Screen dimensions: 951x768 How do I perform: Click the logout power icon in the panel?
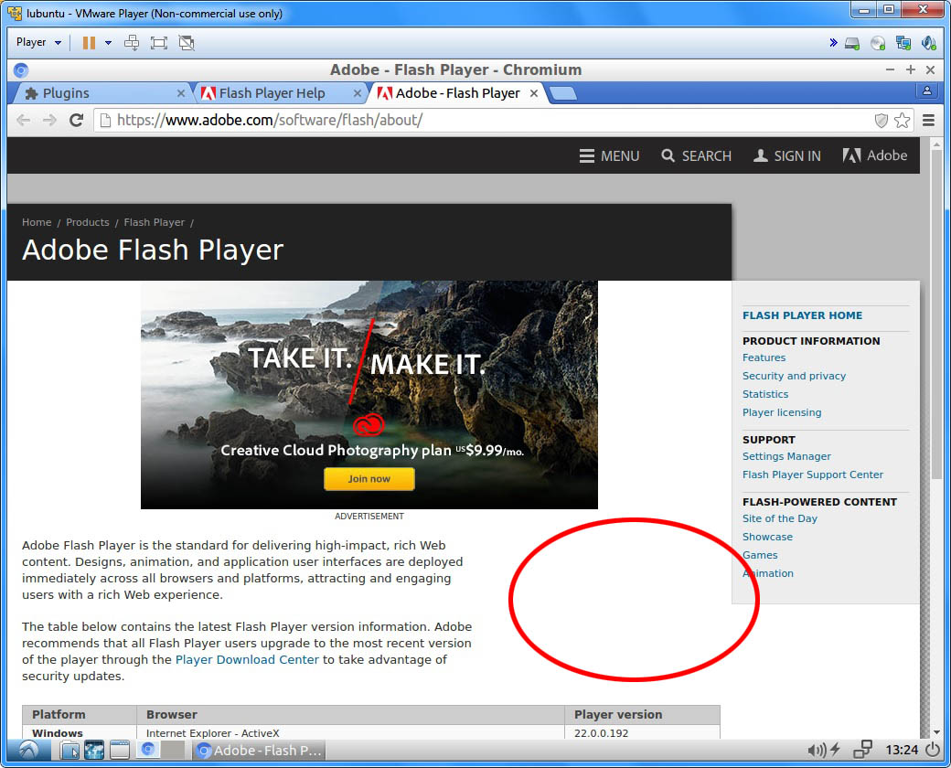pos(933,751)
